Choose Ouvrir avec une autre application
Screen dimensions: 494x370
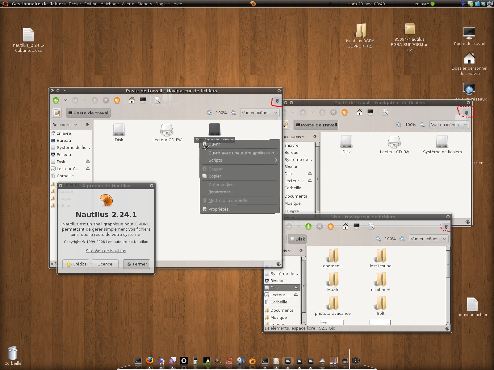240,153
